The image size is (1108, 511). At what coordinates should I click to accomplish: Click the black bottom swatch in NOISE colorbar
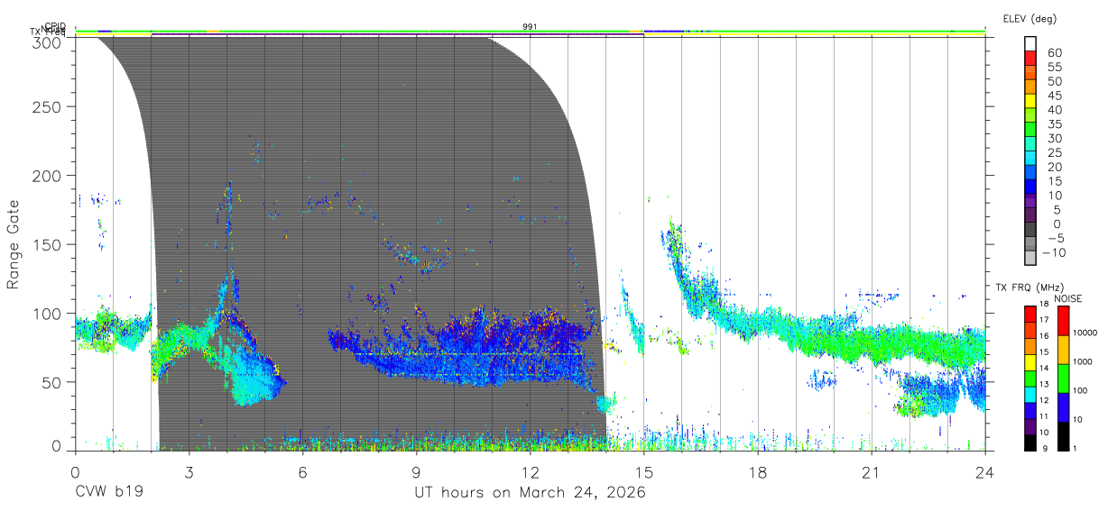(1063, 435)
